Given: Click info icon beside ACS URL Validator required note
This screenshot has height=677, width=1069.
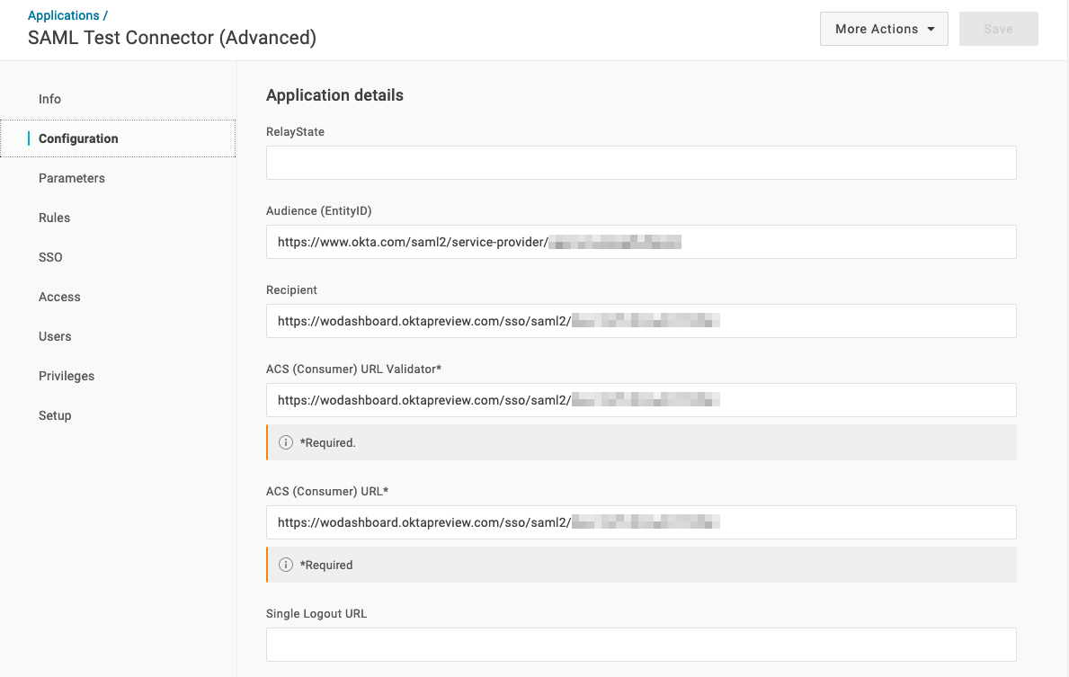Looking at the screenshot, I should coord(286,442).
